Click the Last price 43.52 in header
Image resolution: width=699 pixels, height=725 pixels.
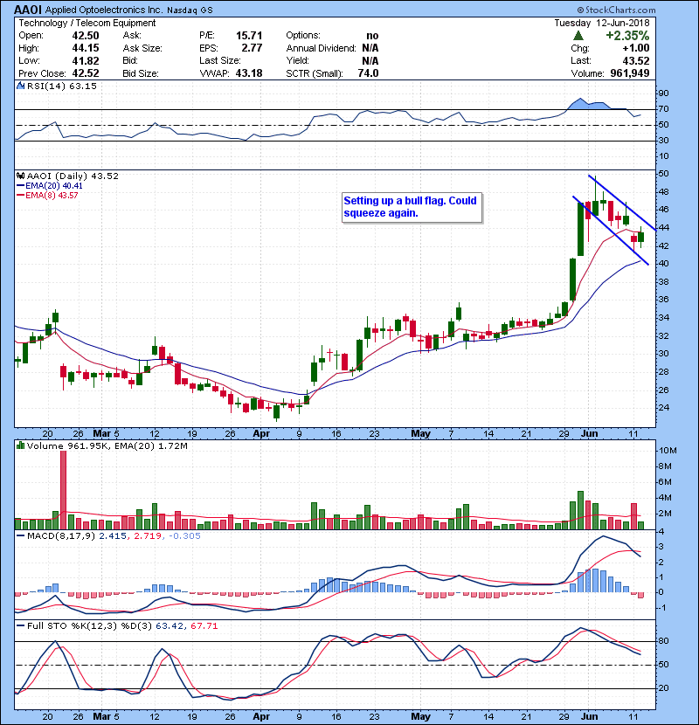[635, 60]
